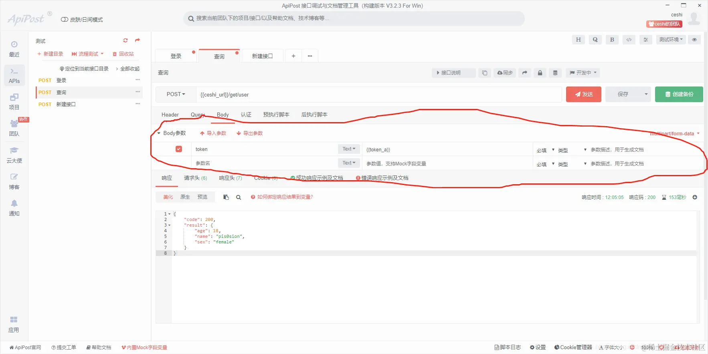Viewport: 708px width, 354px height.
Task: Download the response with the arrow icon
Action: point(695,197)
